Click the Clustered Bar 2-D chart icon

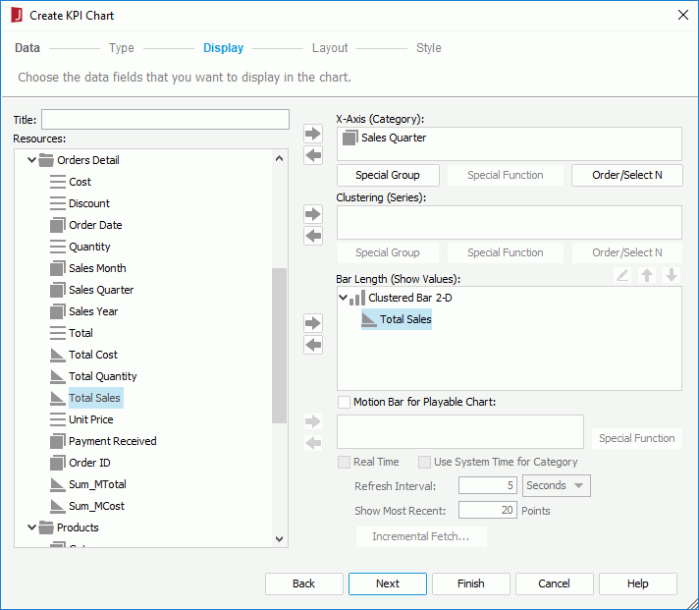coord(357,298)
